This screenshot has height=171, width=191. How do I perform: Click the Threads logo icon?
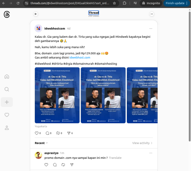tap(6, 15)
